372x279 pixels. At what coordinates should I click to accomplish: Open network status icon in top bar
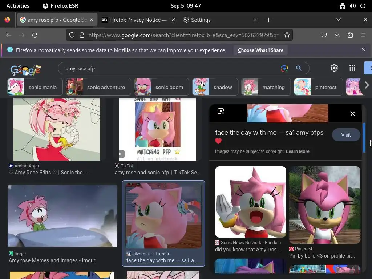[342, 6]
